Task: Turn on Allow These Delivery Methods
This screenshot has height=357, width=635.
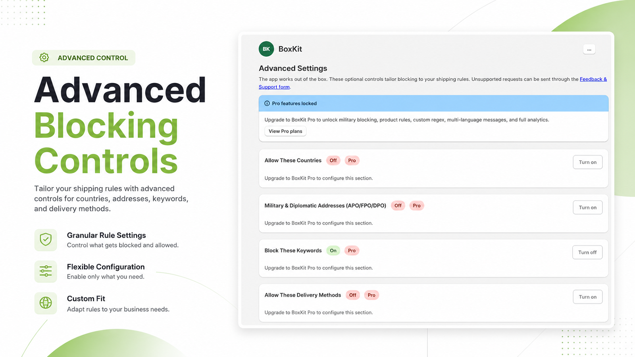Action: pyautogui.click(x=587, y=297)
